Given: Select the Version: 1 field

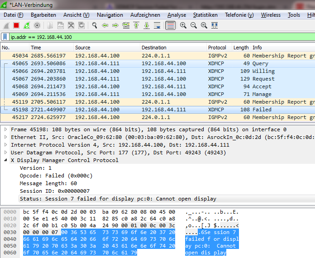Looking at the screenshot, I should click(36, 168).
